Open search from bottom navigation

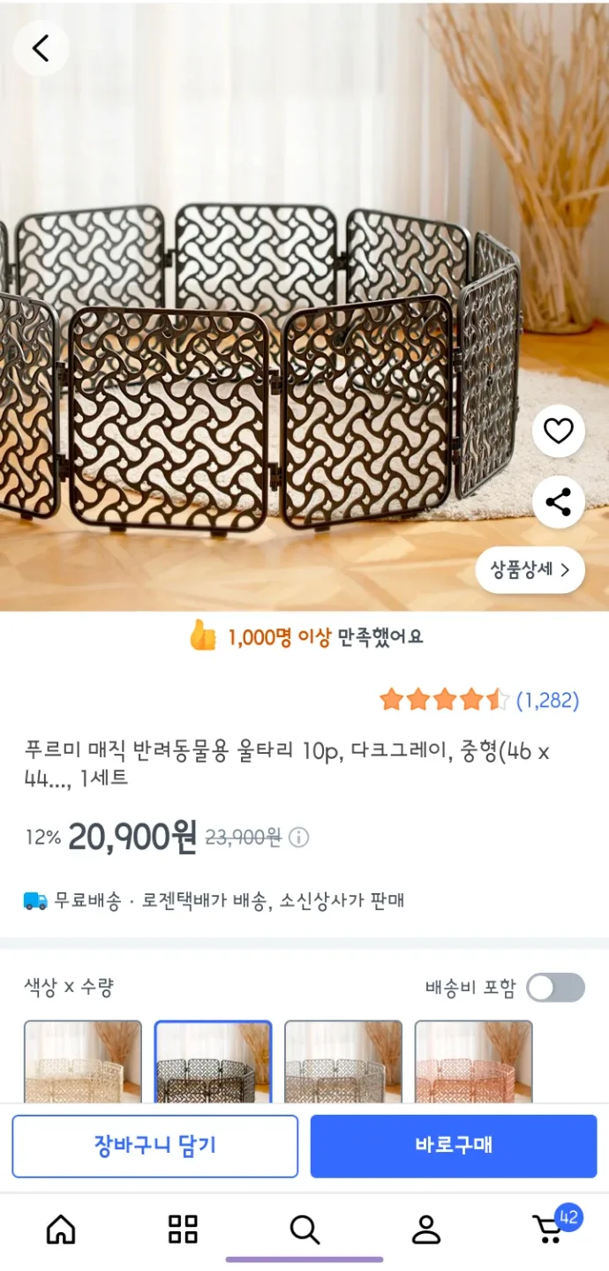(x=304, y=1228)
